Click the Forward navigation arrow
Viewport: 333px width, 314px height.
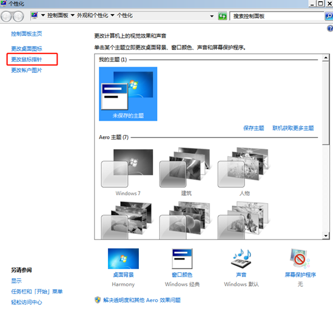[18, 16]
